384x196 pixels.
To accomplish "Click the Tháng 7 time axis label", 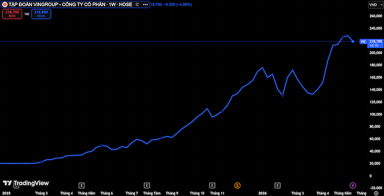I will point(132,193).
